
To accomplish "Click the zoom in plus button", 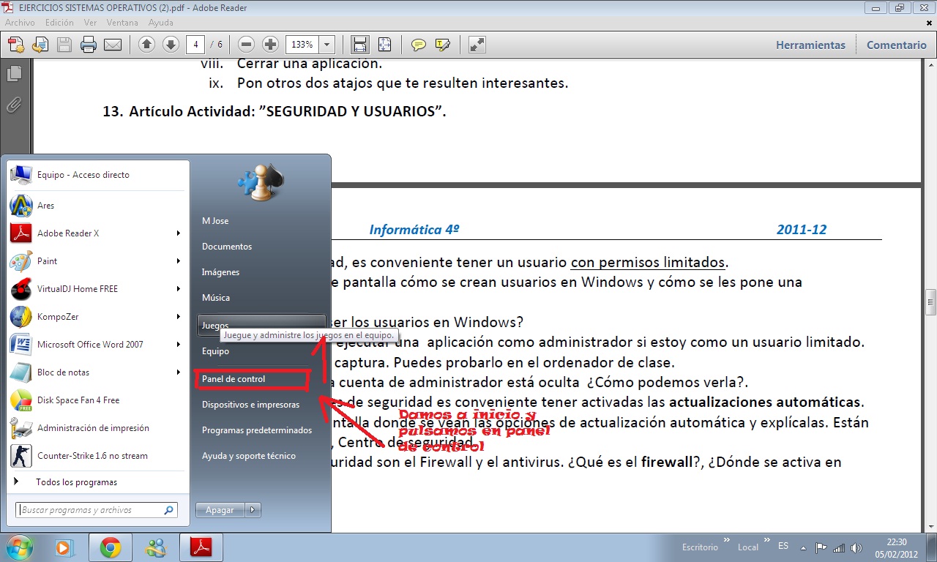I will pos(270,45).
